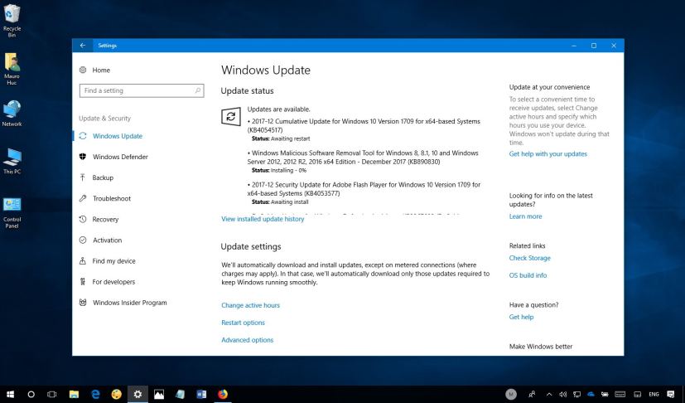685x403 pixels.
Task: Open Control Panel desktop icon
Action: click(12, 213)
